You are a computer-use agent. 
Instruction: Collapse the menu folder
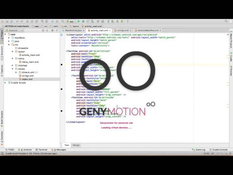pyautogui.click(x=12, y=58)
